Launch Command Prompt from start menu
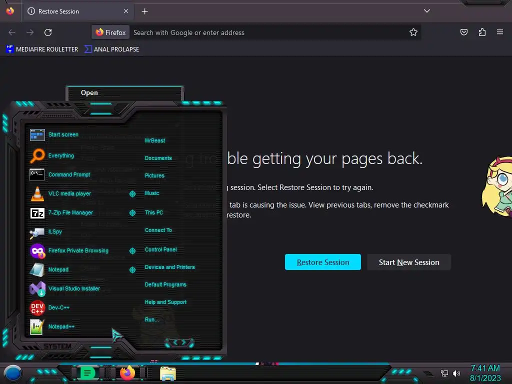The image size is (512, 384). (37, 174)
